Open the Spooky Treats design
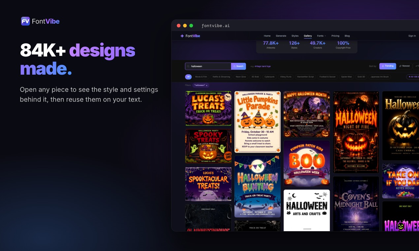Screen dimensions: 419x251 [x=208, y=146]
